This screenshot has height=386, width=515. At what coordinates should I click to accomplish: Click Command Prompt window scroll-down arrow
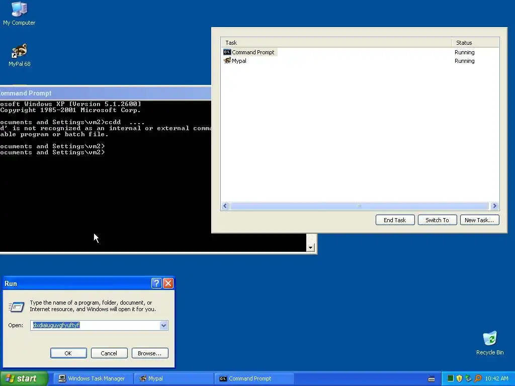310,247
